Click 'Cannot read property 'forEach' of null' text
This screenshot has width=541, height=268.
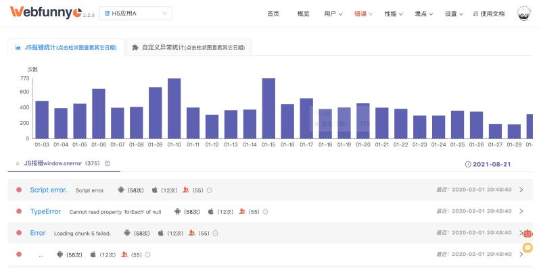coord(115,212)
